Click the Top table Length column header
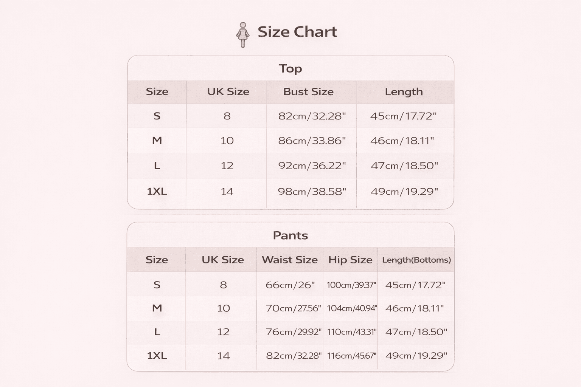The image size is (581, 387). 404,91
